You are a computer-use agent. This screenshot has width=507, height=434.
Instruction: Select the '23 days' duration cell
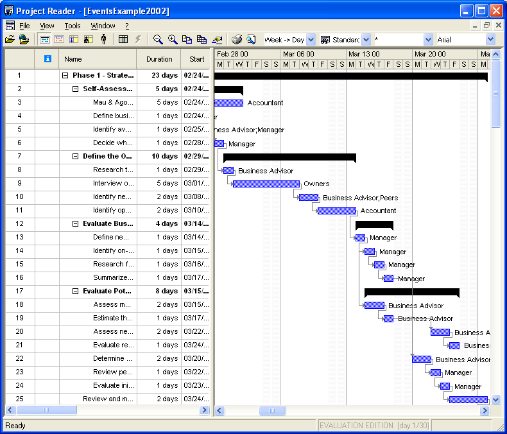[x=159, y=75]
